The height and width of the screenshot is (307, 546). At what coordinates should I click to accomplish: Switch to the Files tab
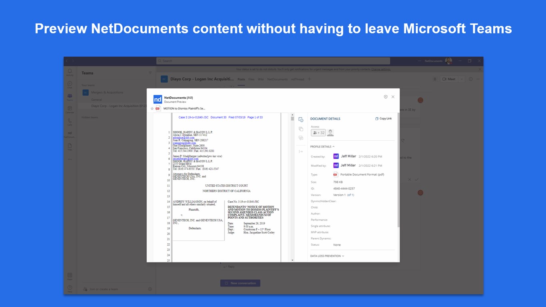tap(251, 79)
